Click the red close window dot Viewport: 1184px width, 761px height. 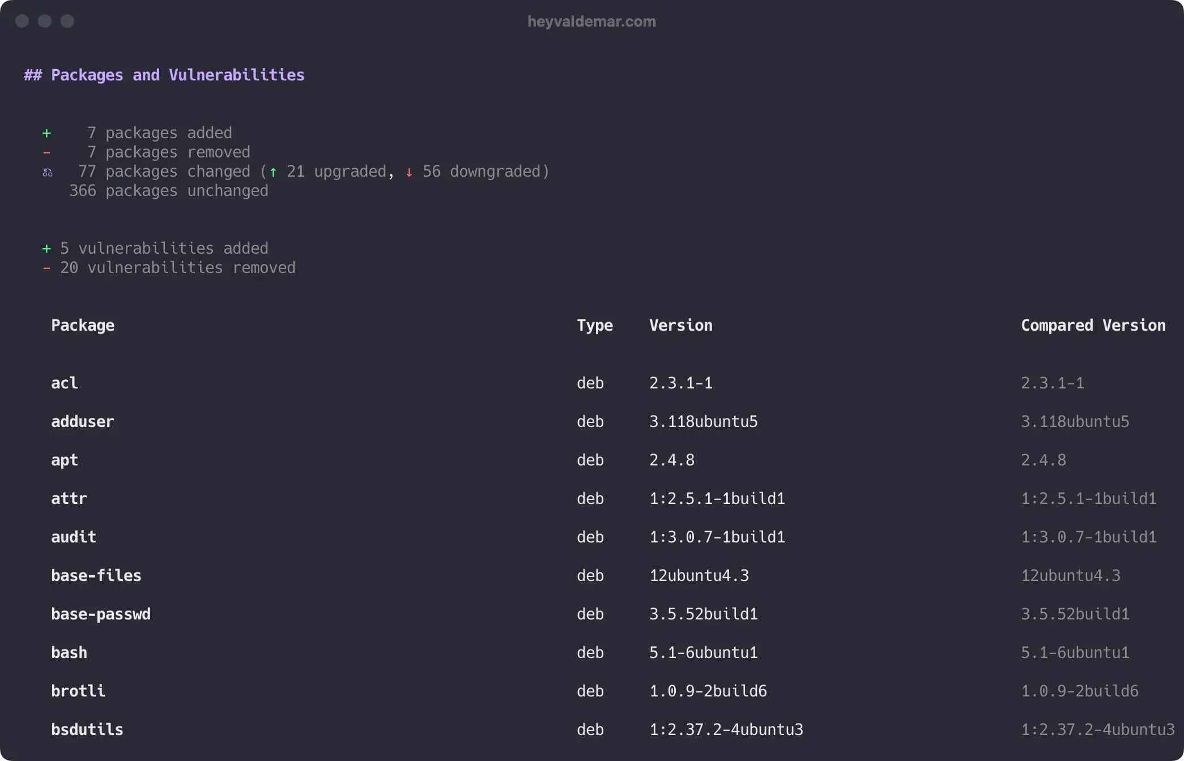click(22, 21)
